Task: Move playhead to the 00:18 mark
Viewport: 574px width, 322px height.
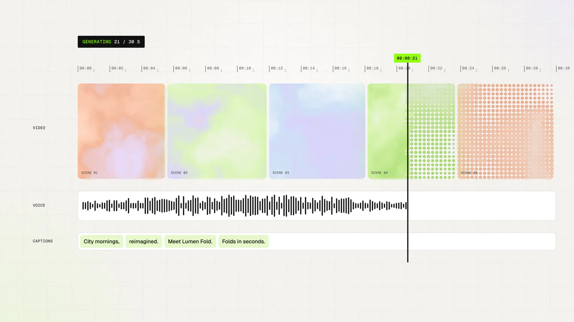Action: pos(372,68)
